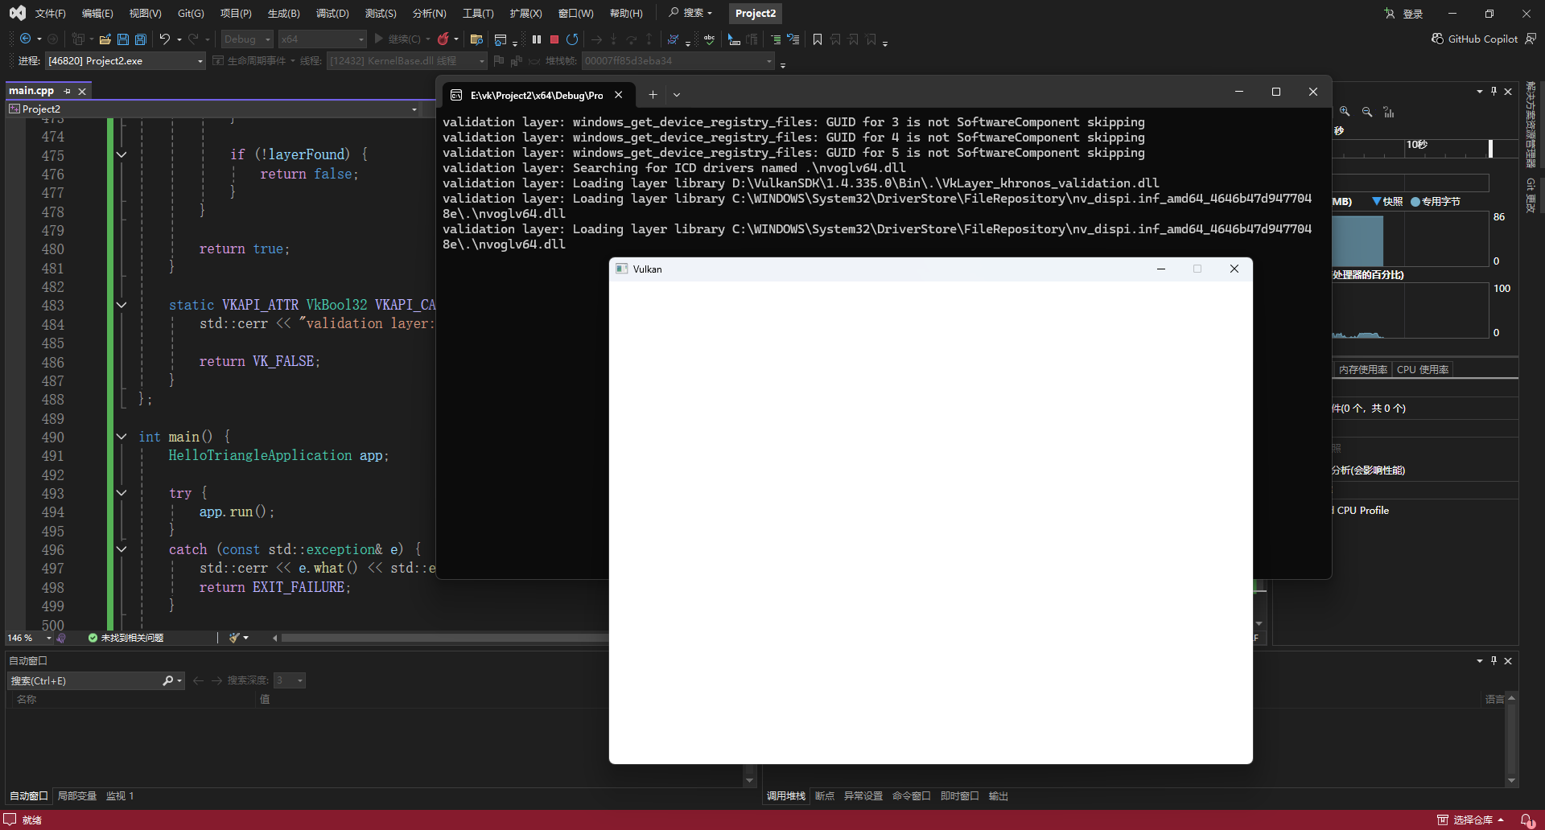Click the spell checker abc icon
This screenshot has width=1545, height=830.
(x=709, y=39)
